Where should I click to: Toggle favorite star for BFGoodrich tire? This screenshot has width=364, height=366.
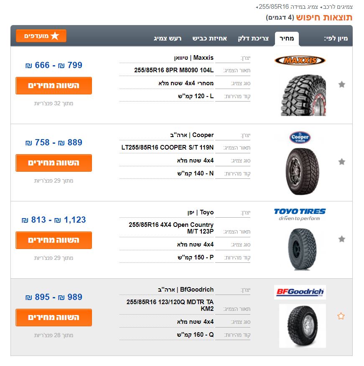(341, 316)
